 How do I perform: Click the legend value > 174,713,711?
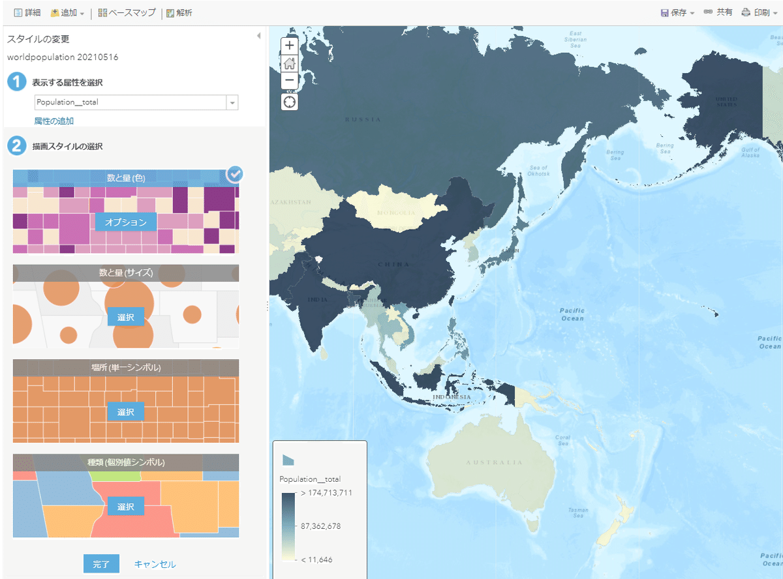326,493
